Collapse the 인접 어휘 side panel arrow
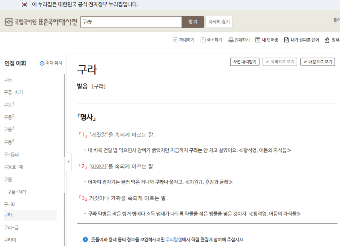This screenshot has width=340, height=246. click(69, 162)
